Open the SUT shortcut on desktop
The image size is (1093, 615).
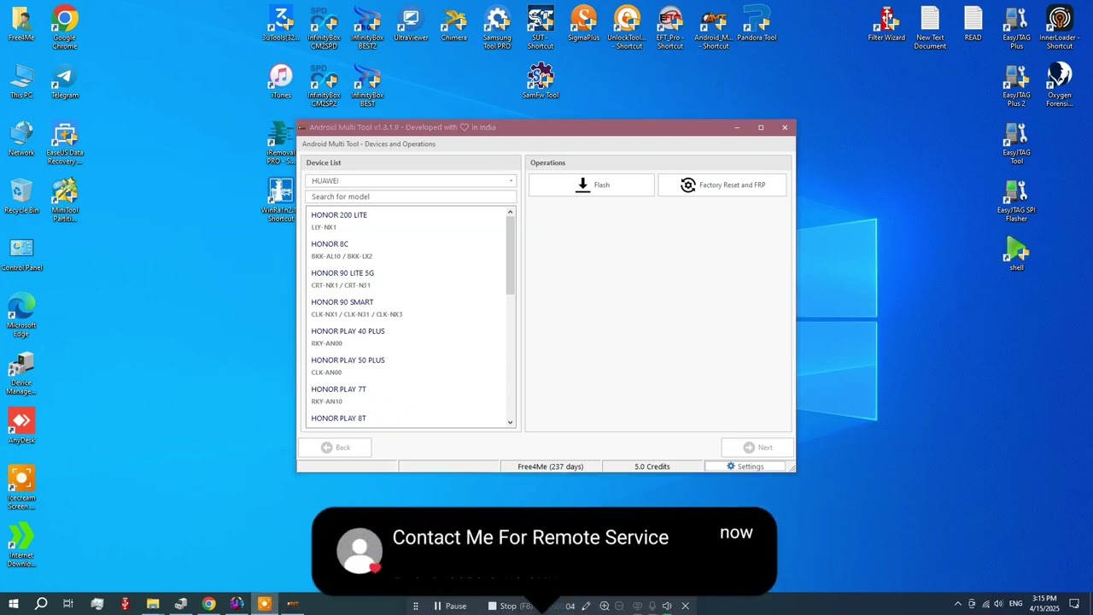[x=541, y=28]
